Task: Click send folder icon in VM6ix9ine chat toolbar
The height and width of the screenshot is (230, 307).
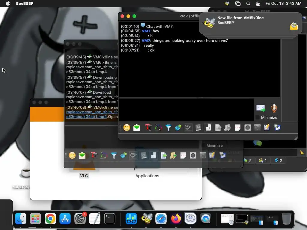Action: point(173,155)
